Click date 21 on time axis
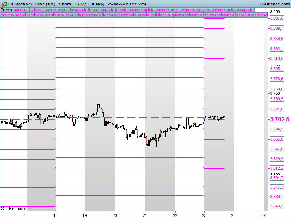 click(x=145, y=215)
